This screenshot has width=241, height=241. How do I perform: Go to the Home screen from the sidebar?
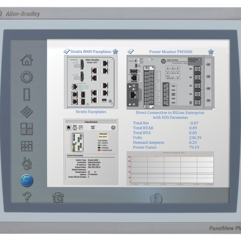click(27, 60)
